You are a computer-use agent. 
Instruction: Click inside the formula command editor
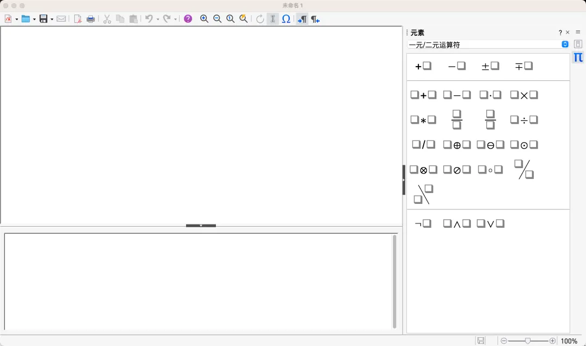pos(198,281)
